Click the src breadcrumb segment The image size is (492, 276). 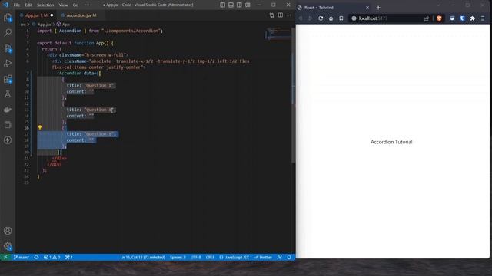23,24
